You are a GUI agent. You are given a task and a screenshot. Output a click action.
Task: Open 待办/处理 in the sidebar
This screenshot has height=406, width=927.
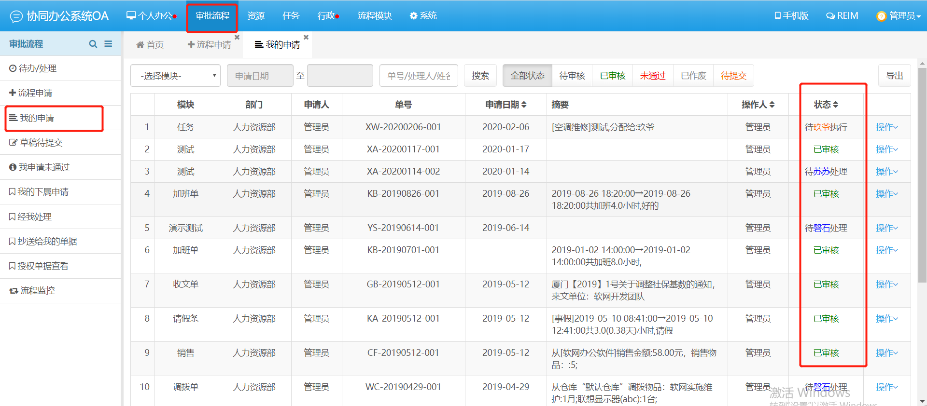60,68
